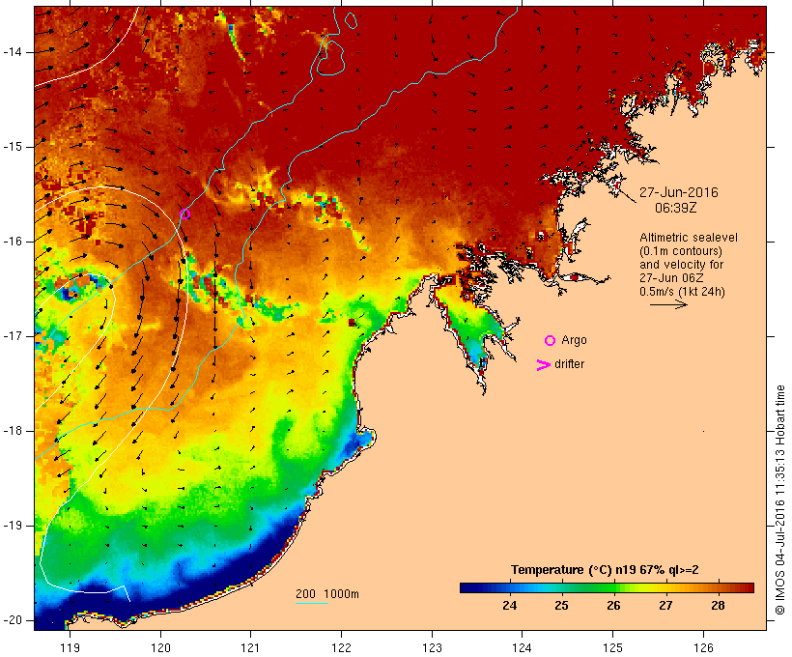The image size is (792, 657).
Task: Click longitude axis label "123"
Action: pos(432,647)
